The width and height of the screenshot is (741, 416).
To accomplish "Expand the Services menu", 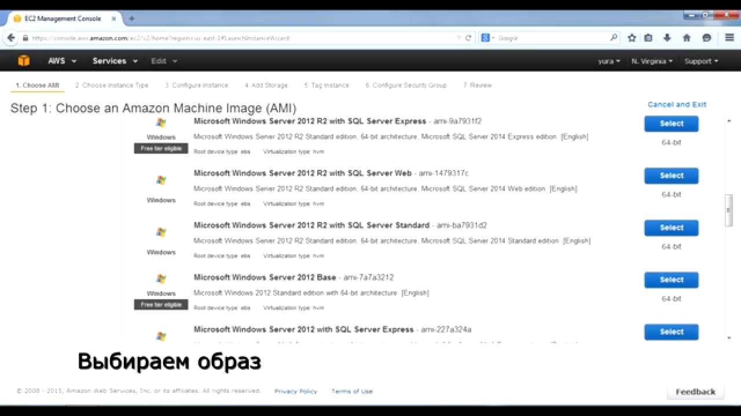I will pyautogui.click(x=115, y=61).
